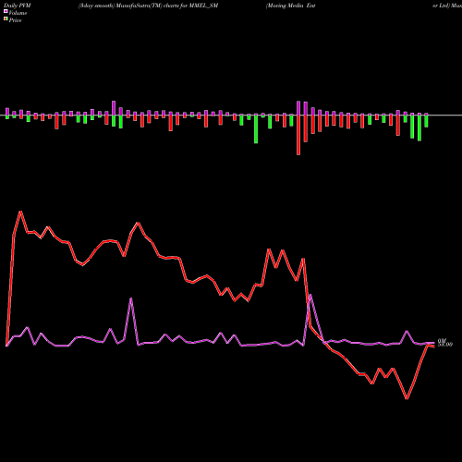Click the Price legend color swatch
This screenshot has width=462, height=462.
(6, 19)
